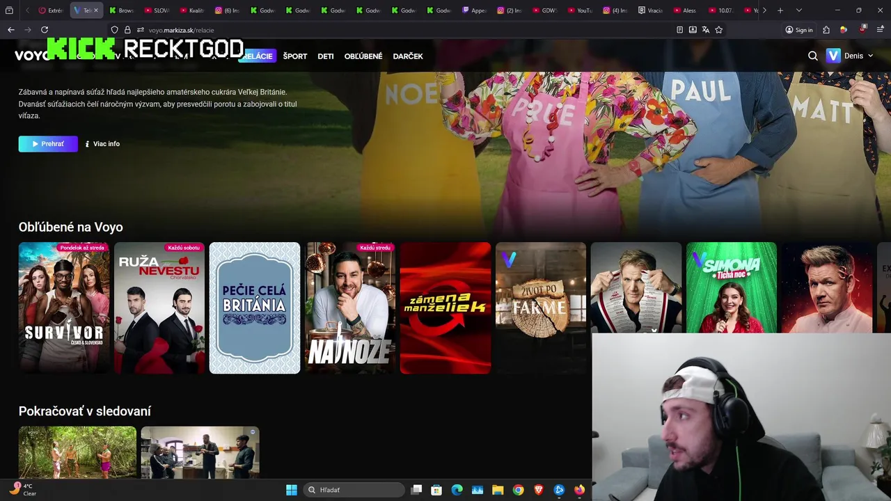Switch to the Aless browser tab
This screenshot has width=891, height=501.
pos(686,10)
